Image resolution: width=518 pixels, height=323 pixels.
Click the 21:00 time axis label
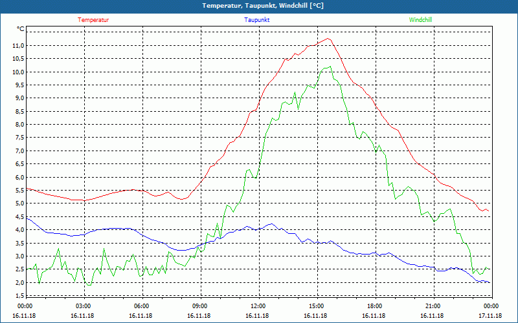click(x=433, y=306)
